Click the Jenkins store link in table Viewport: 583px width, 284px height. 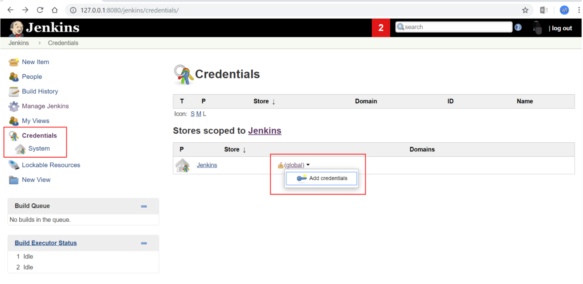coord(207,165)
